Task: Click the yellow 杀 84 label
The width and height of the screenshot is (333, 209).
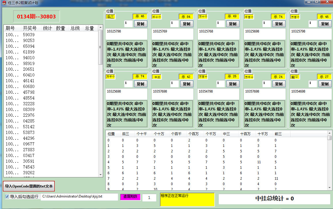Action: 186,17
